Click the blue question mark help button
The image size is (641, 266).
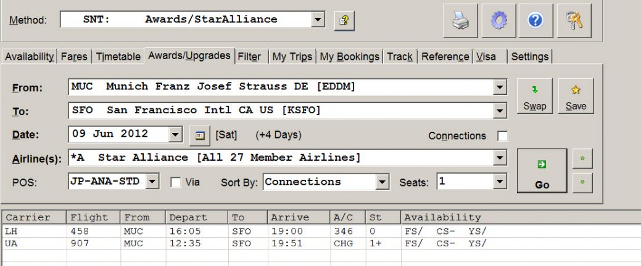click(x=536, y=21)
